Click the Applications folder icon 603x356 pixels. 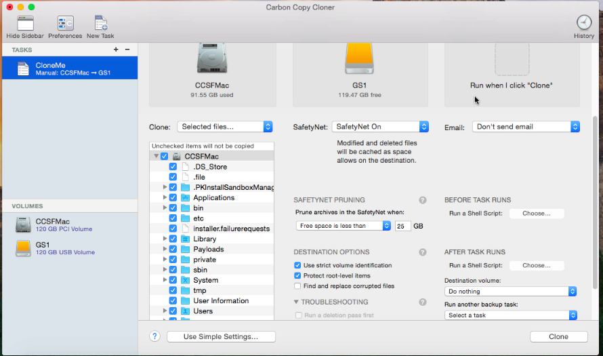click(x=186, y=197)
